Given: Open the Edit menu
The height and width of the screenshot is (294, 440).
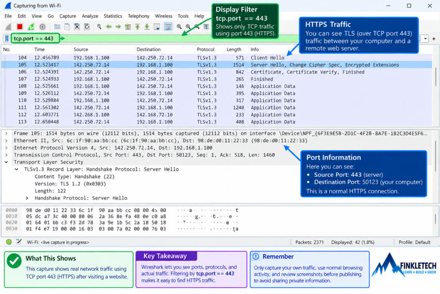Looking at the screenshot, I should click(21, 16).
